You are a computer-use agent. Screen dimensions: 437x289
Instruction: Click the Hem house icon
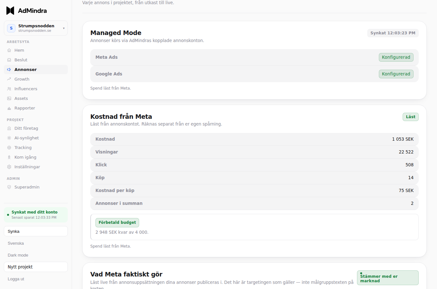click(x=9, y=50)
